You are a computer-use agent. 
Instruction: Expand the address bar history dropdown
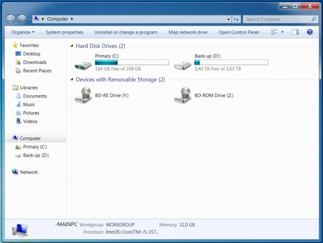coord(229,19)
